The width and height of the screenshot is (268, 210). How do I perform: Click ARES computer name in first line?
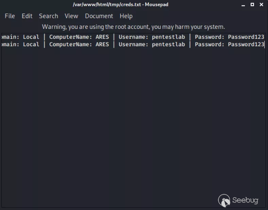[x=102, y=37]
